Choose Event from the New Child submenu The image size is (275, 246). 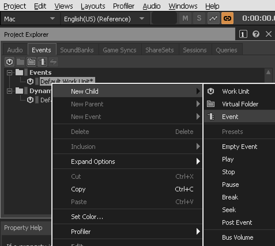pos(239,117)
